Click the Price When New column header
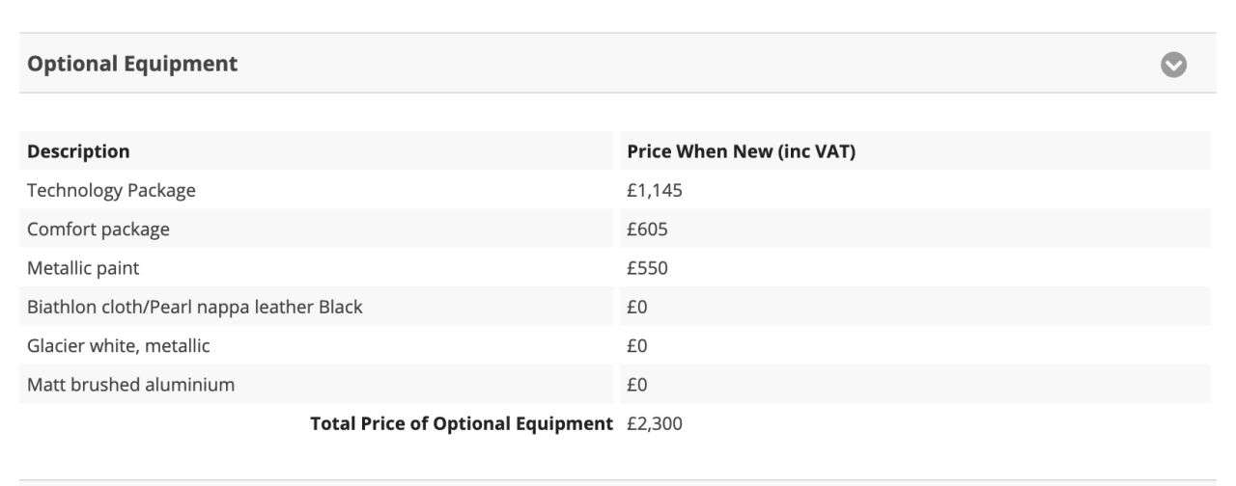The image size is (1236, 486). pyautogui.click(x=741, y=151)
